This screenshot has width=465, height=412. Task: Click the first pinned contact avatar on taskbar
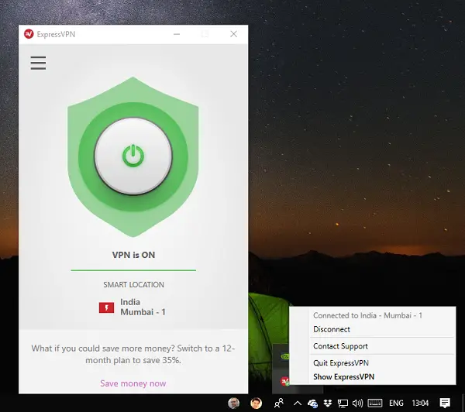(x=234, y=403)
